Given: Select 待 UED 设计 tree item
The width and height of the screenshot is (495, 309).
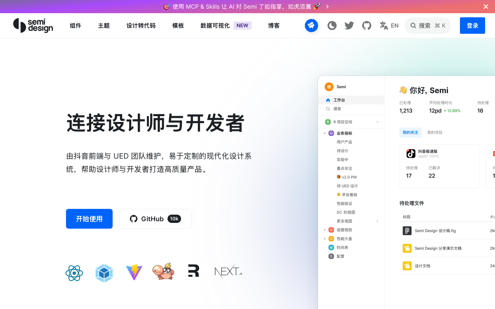Looking at the screenshot, I should [x=347, y=186].
